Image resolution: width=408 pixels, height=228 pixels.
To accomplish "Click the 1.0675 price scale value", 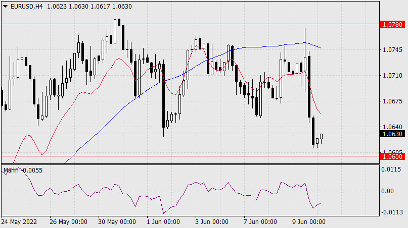I will [392, 101].
